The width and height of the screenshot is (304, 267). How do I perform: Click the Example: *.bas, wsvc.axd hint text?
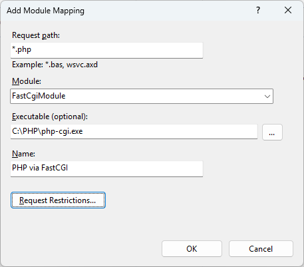[55, 65]
